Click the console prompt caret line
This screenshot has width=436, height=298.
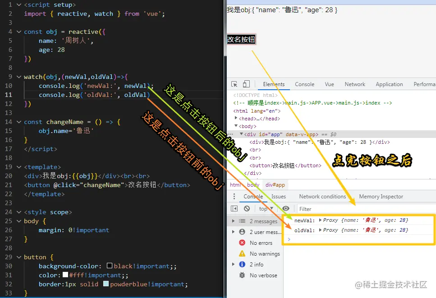[359, 239]
